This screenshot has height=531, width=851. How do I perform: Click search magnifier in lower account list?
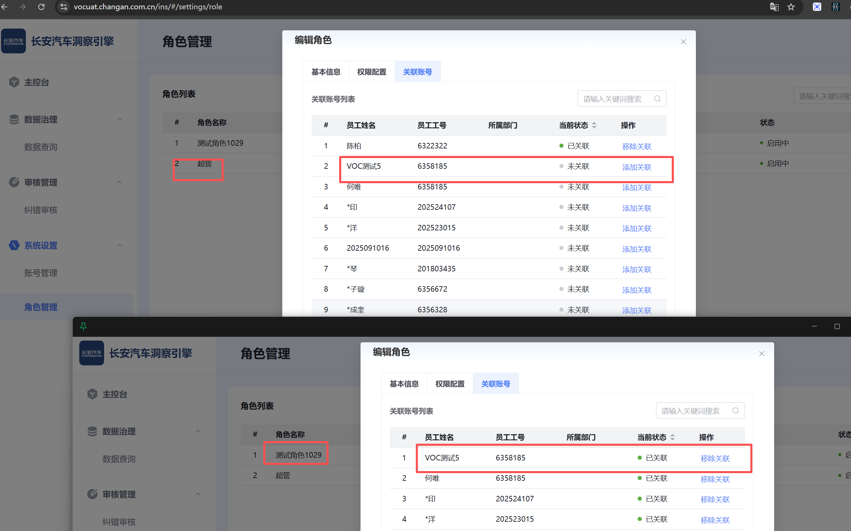735,411
